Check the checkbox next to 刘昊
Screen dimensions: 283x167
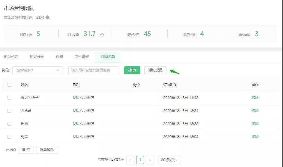(x=9, y=136)
